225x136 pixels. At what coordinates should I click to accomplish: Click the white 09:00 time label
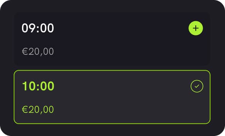click(38, 28)
